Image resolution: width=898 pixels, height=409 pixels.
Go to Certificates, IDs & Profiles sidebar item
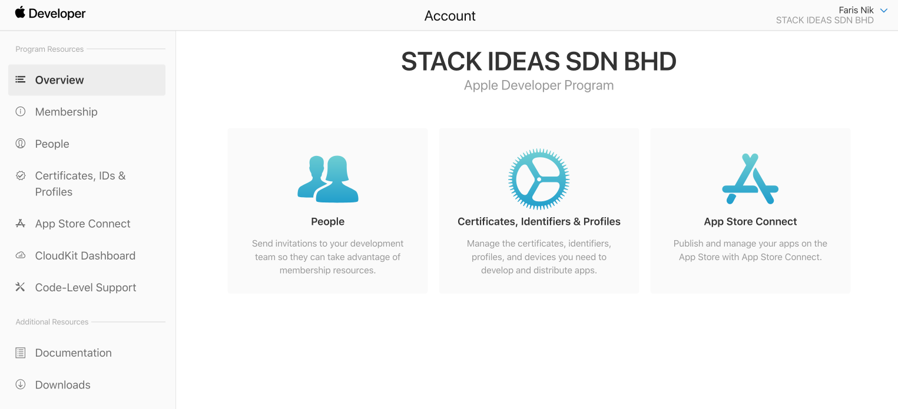[x=81, y=184]
